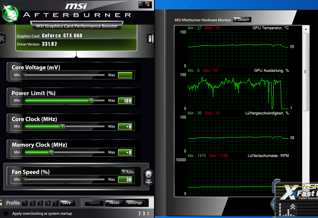The height and width of the screenshot is (218, 318).
Task: Click the XFast overlay expand chevron
Action: 293,206
